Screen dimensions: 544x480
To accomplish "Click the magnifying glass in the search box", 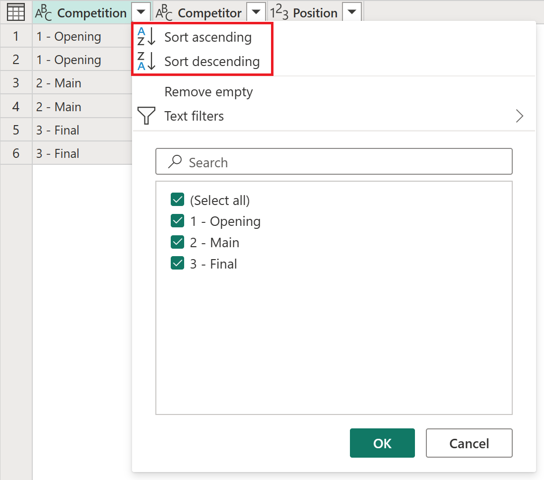I will coord(174,161).
